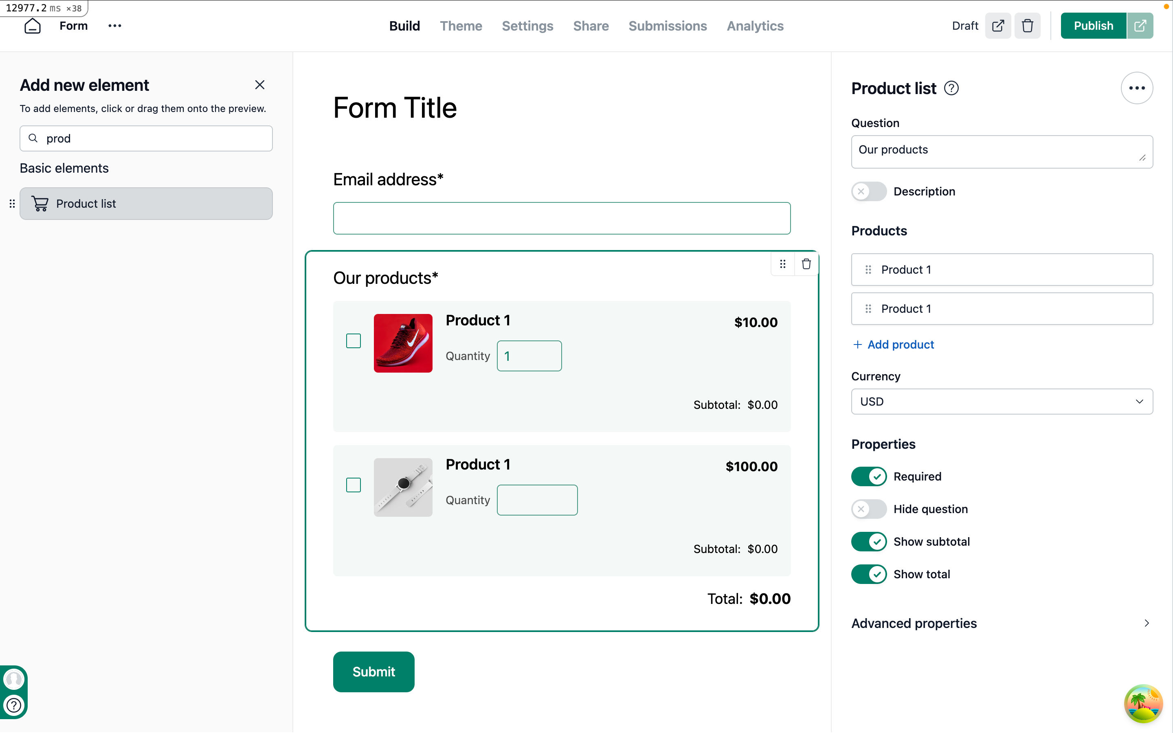Image resolution: width=1173 pixels, height=733 pixels.
Task: Open publish options next to Publish button
Action: [x=1140, y=26]
